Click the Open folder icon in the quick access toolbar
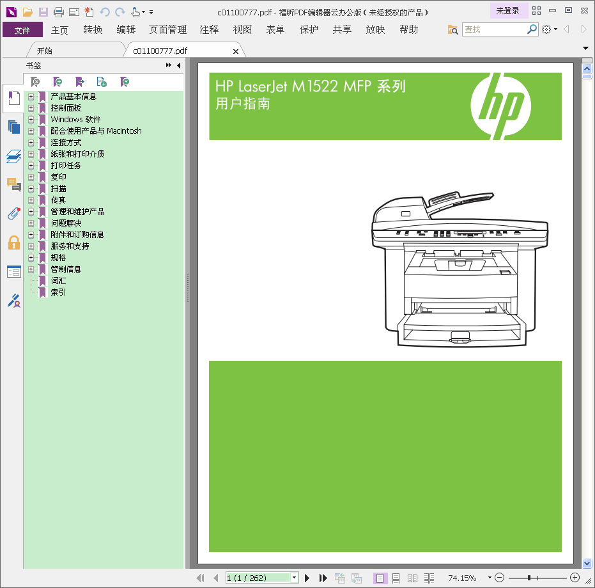 coord(27,12)
